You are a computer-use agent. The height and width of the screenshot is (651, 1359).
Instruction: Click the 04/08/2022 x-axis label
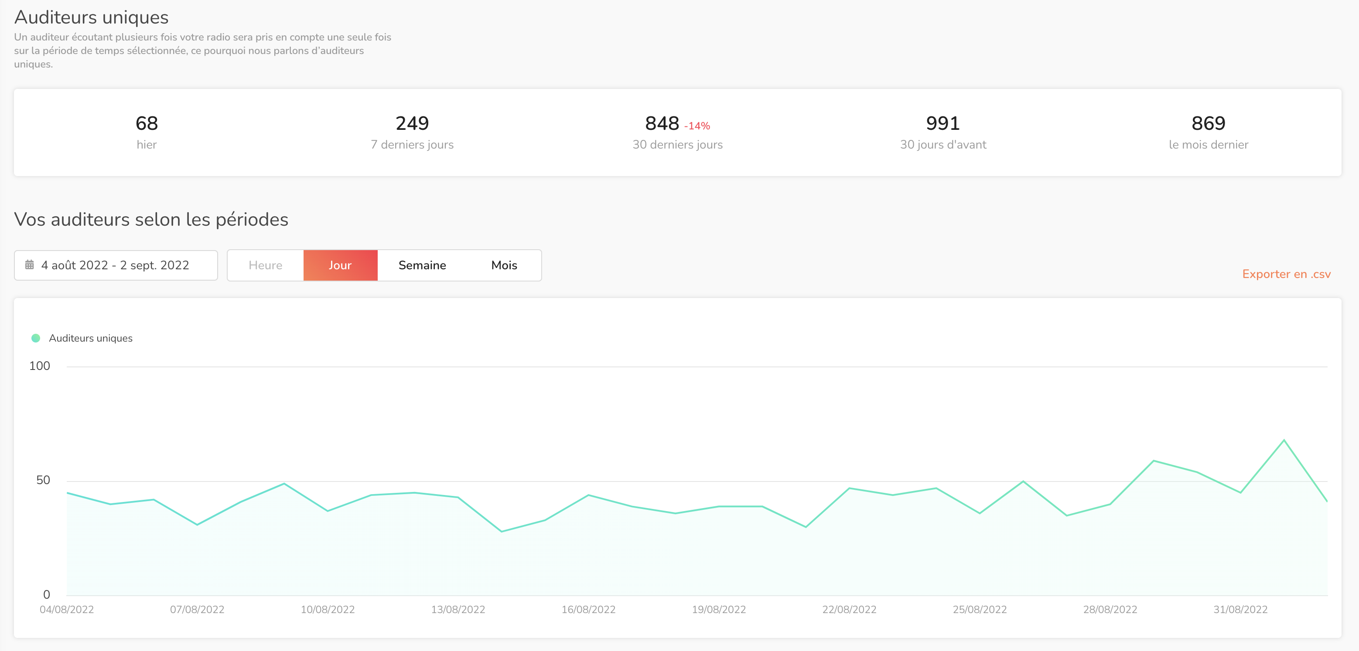click(66, 609)
